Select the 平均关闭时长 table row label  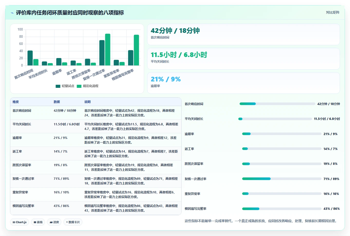(22, 124)
